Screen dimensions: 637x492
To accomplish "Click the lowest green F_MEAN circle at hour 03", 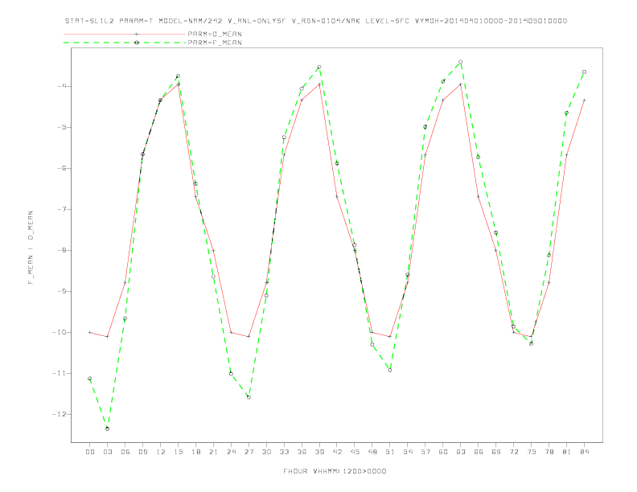I will coord(107,428).
